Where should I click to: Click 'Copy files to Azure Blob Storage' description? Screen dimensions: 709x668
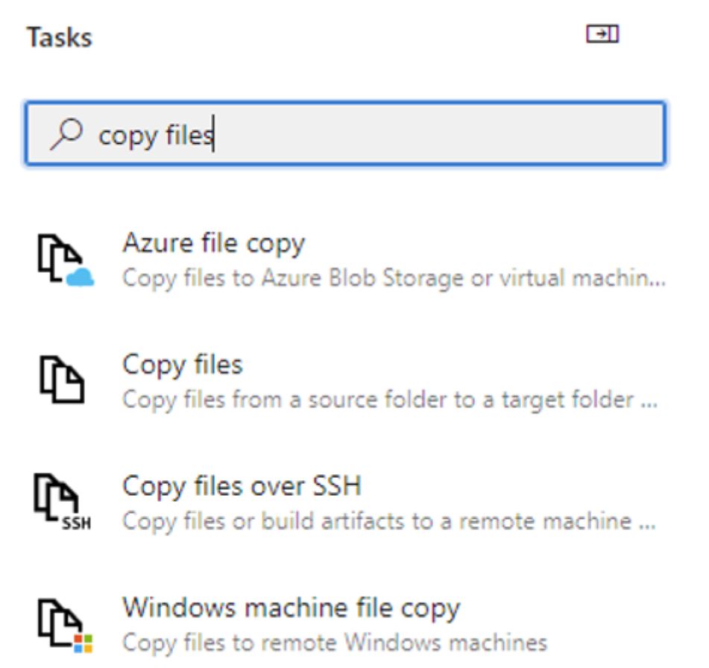394,278
